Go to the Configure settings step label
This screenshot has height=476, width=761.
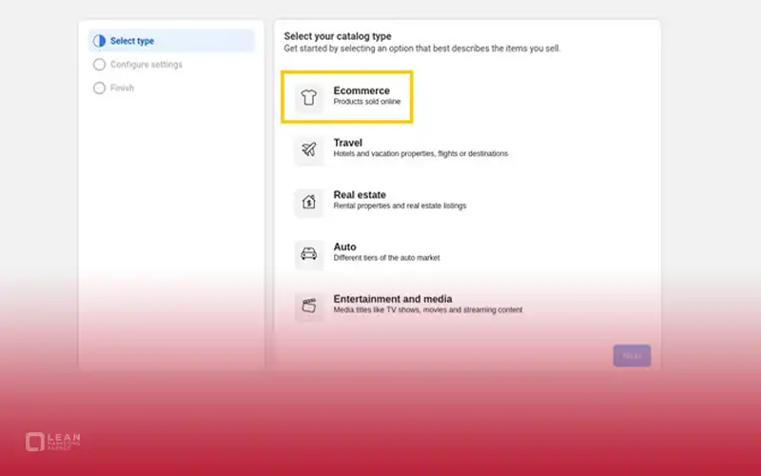tap(146, 65)
